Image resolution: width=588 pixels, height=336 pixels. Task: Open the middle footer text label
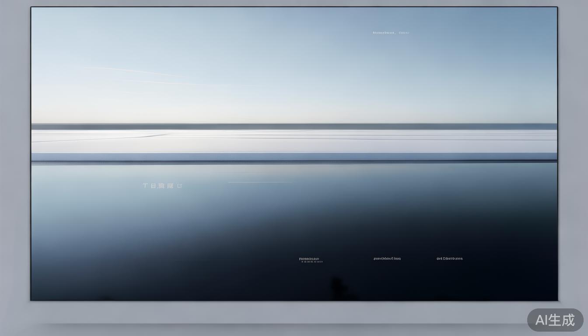click(x=387, y=259)
